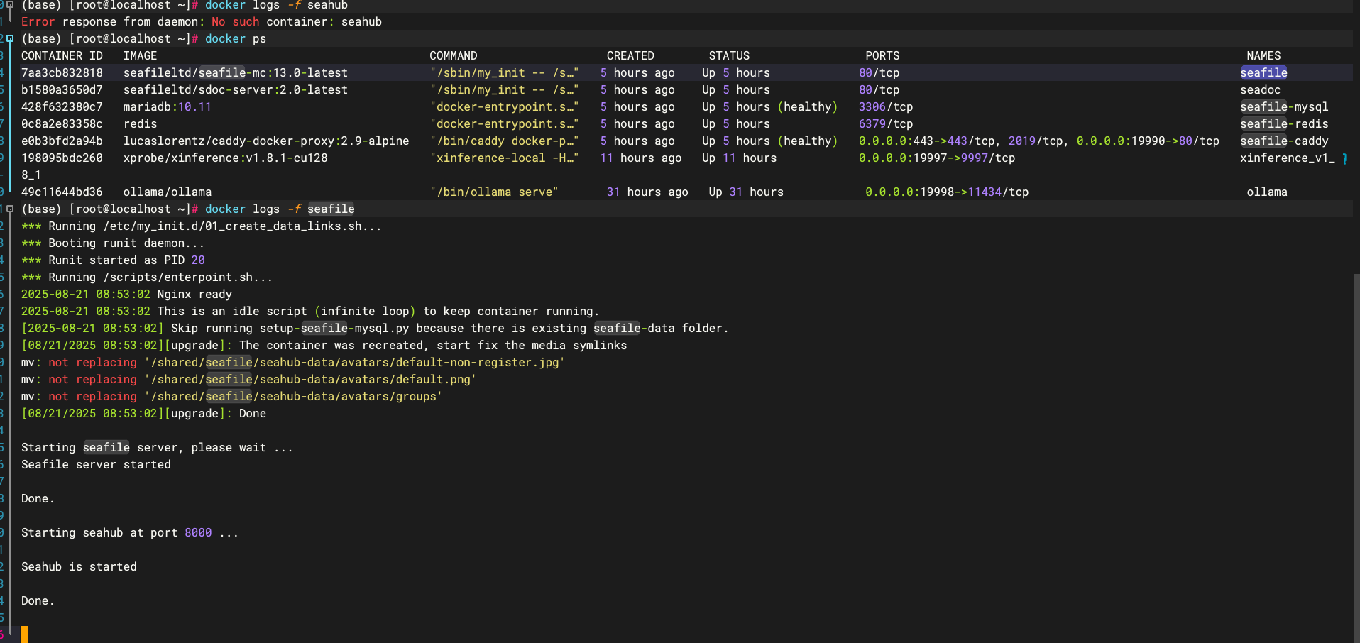Click the 'Nginx ready' log line
This screenshot has height=643, width=1360.
point(126,294)
